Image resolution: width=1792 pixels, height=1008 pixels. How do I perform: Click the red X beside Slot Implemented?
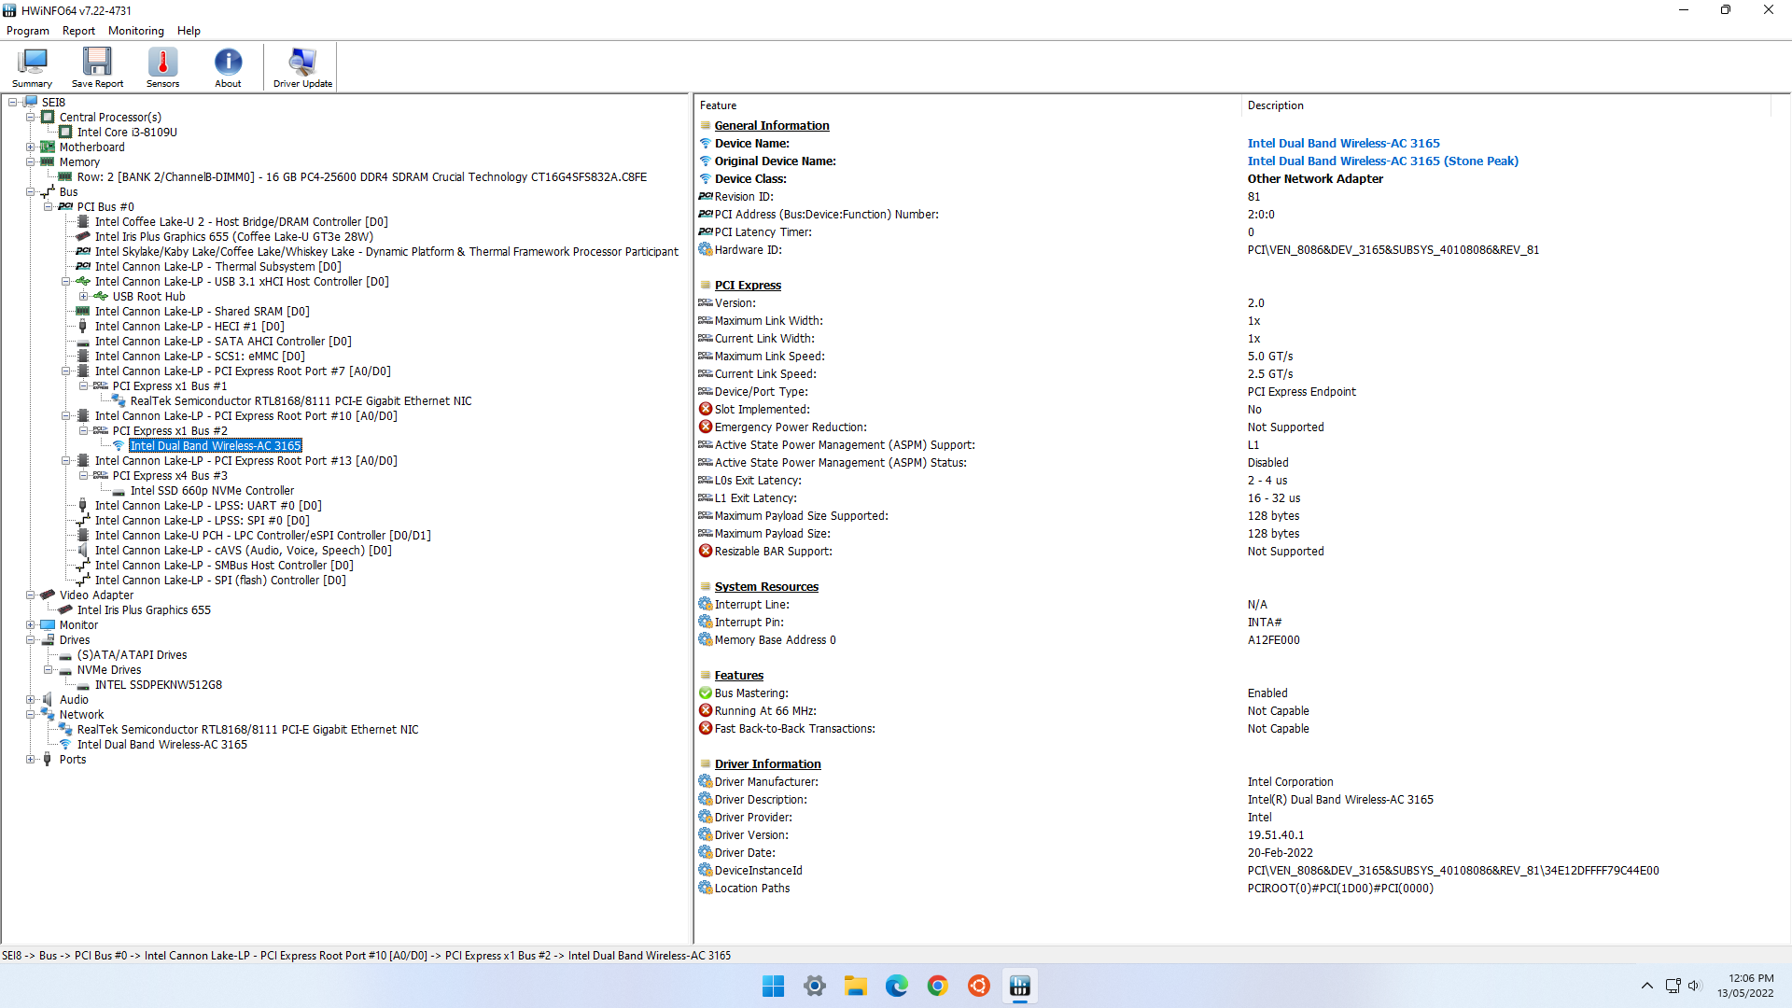click(706, 410)
